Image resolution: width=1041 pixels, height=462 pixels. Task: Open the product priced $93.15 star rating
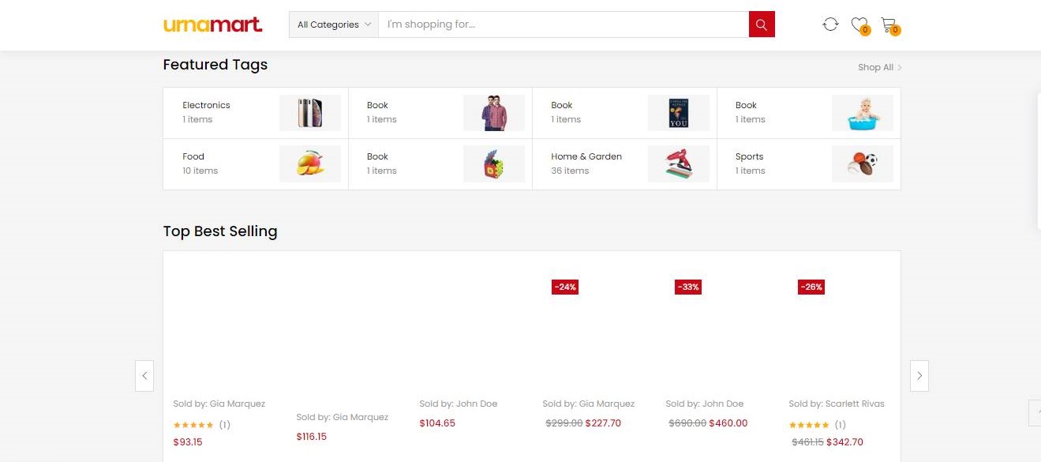193,425
